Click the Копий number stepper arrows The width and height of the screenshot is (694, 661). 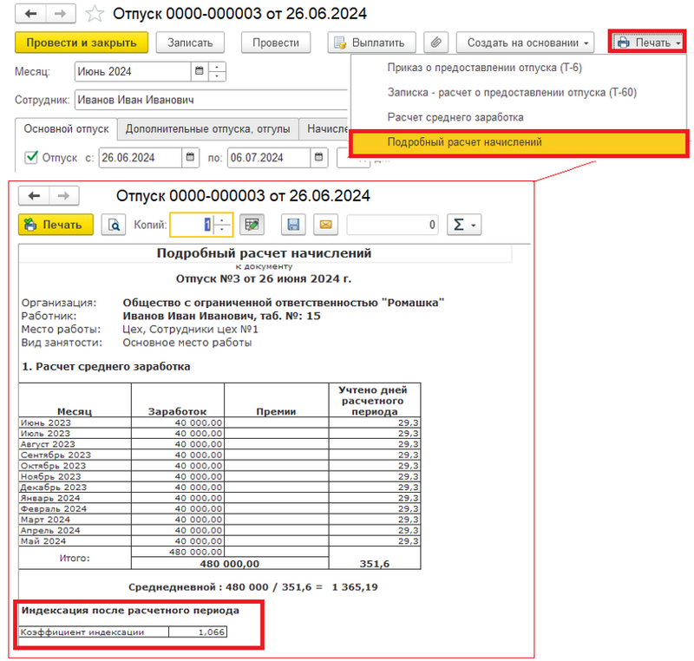(x=224, y=226)
